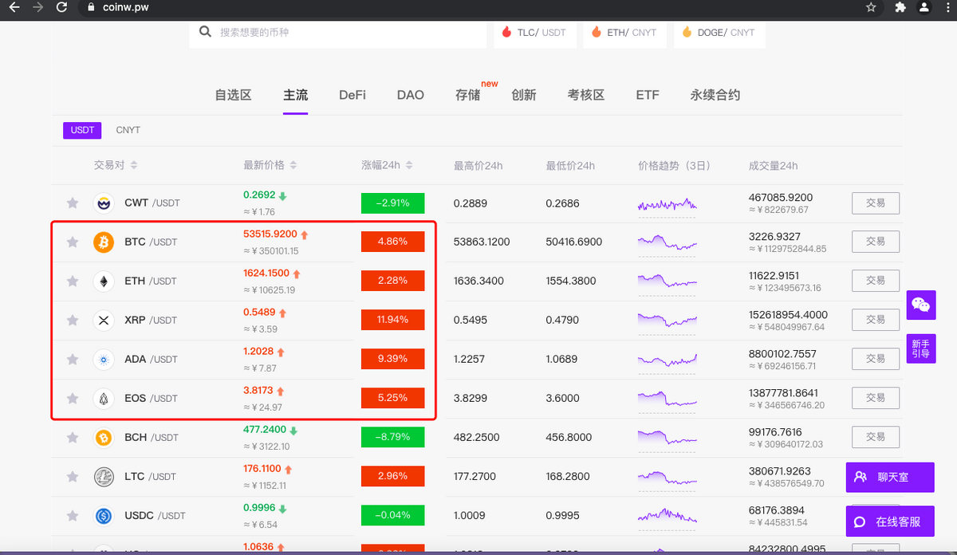The height and width of the screenshot is (555, 957).
Task: Click the CWT coin logo
Action: coord(104,203)
